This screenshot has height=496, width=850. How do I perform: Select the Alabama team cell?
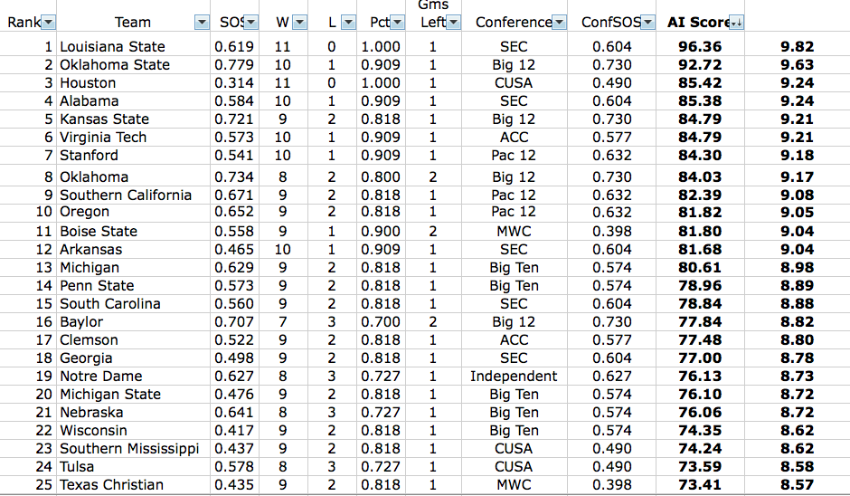(133, 101)
